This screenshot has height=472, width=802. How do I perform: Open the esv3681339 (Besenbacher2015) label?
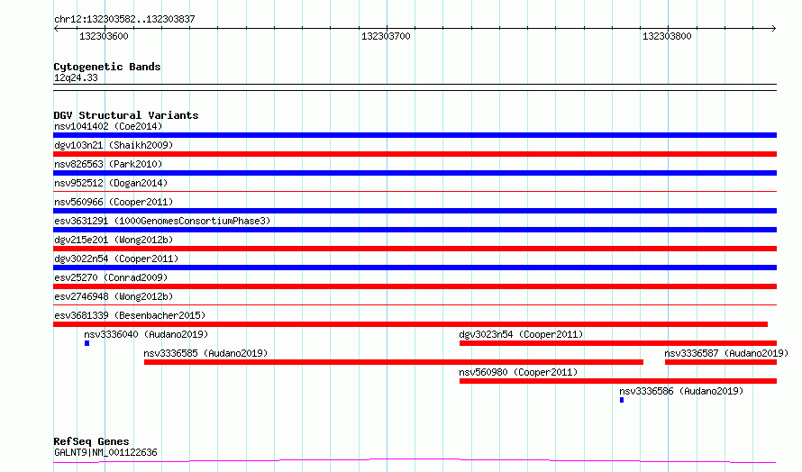[x=130, y=315]
